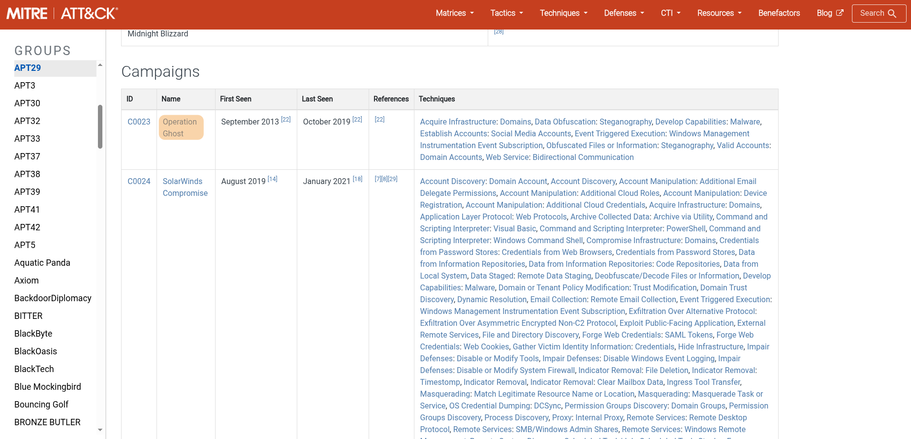Select APT29 in the groups sidebar

coord(28,68)
